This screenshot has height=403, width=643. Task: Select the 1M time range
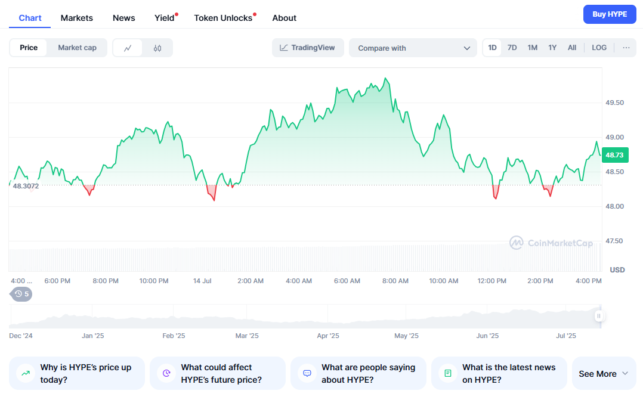[x=532, y=48]
